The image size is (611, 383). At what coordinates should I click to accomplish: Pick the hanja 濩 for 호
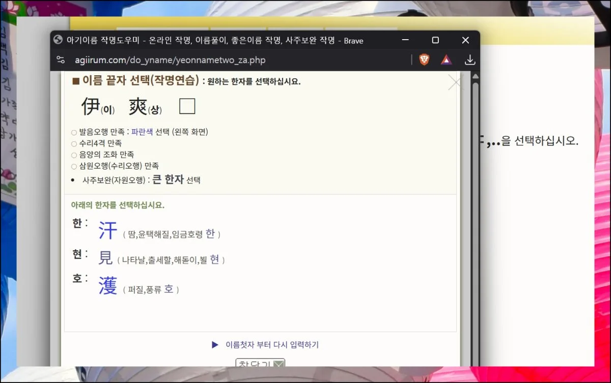tap(108, 286)
